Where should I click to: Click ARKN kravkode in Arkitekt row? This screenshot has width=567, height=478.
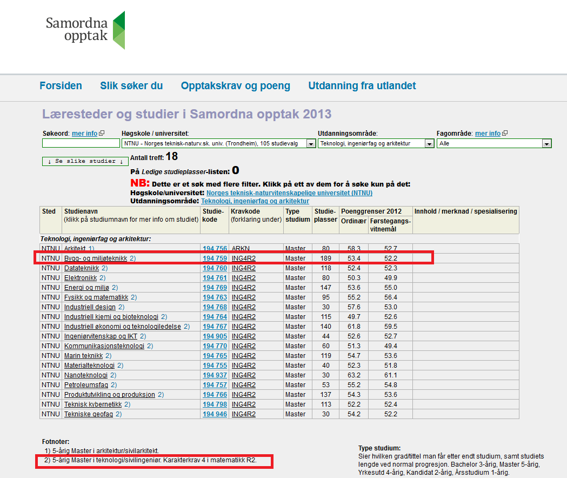click(x=241, y=249)
